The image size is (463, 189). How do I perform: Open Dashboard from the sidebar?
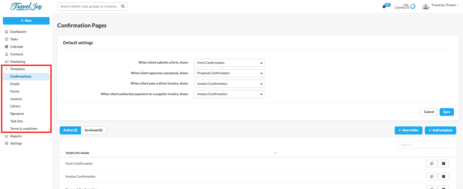point(18,32)
